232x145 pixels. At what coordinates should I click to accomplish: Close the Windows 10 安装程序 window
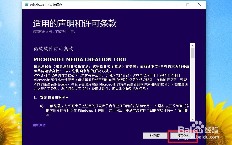click(200, 5)
